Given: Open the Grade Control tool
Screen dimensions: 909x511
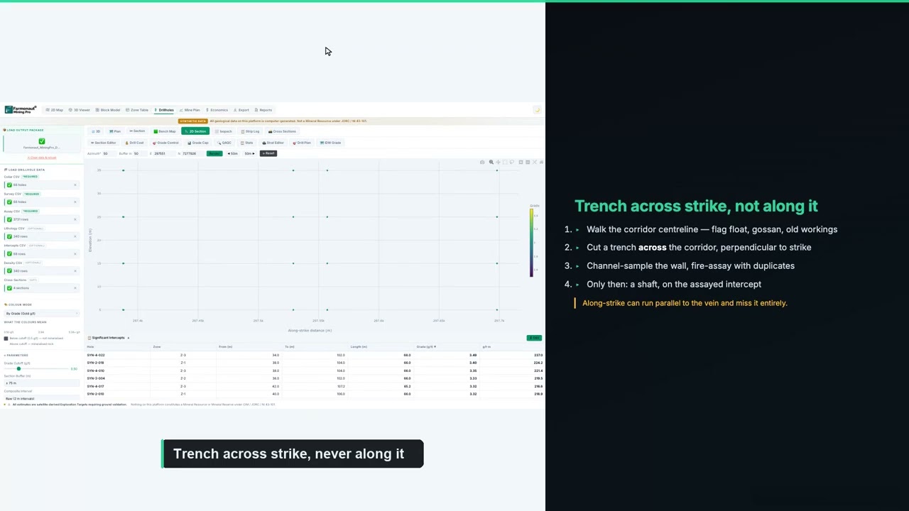Looking at the screenshot, I should 166,143.
